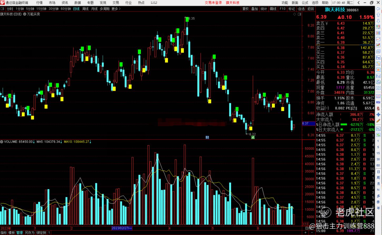Click the F5 icon in right sidebar
The image size is (382, 235).
point(378,129)
